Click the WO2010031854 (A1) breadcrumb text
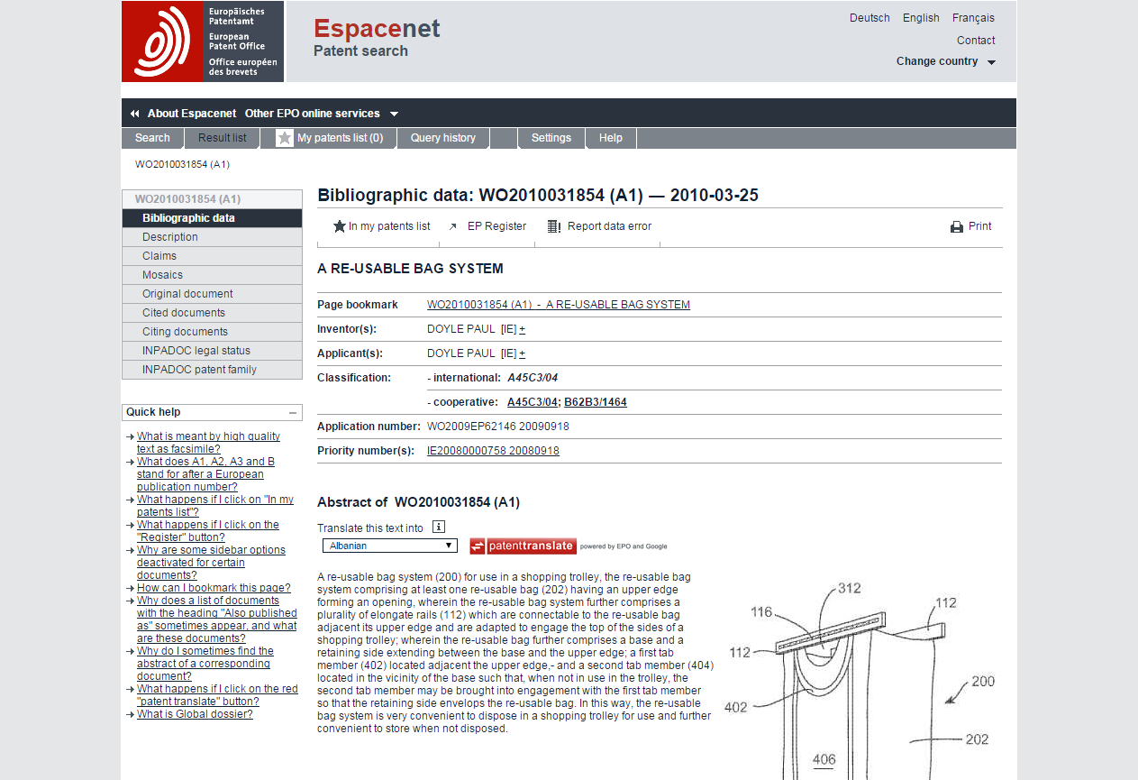This screenshot has width=1138, height=780. tap(183, 165)
